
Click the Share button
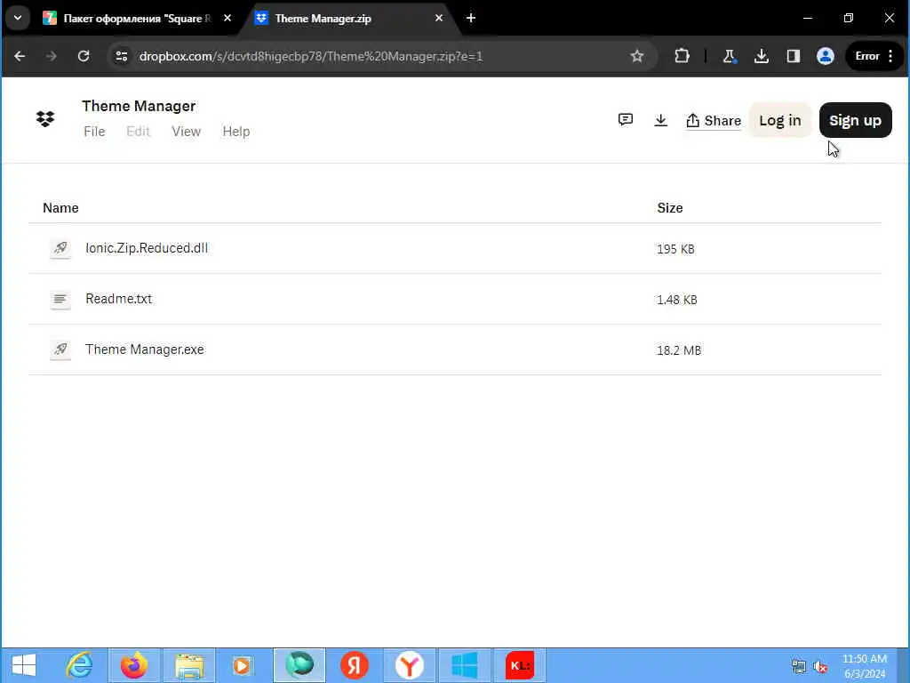click(x=714, y=120)
